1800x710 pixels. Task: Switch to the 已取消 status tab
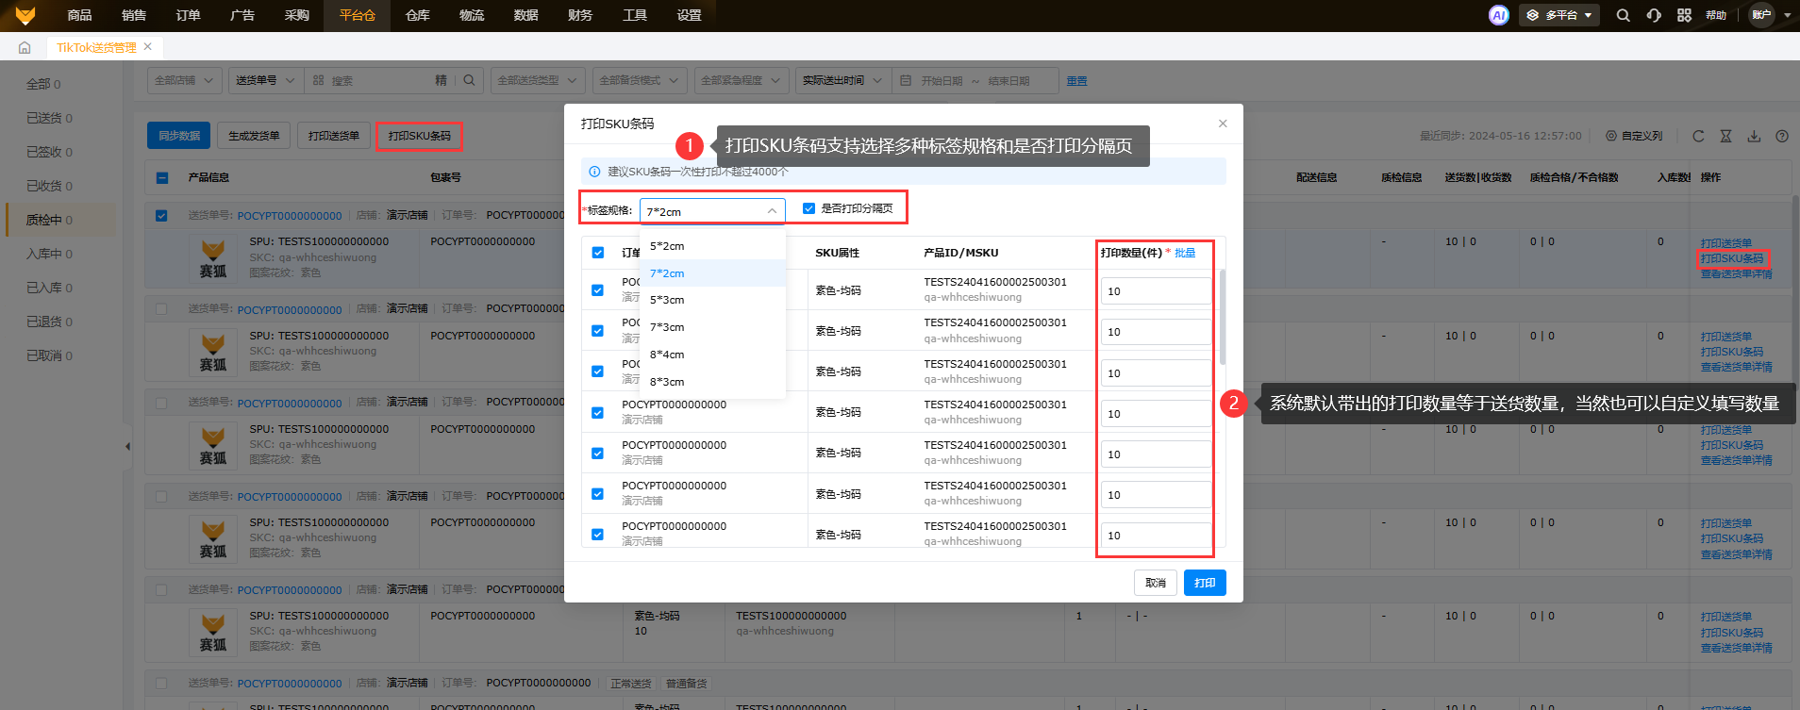pyautogui.click(x=49, y=355)
